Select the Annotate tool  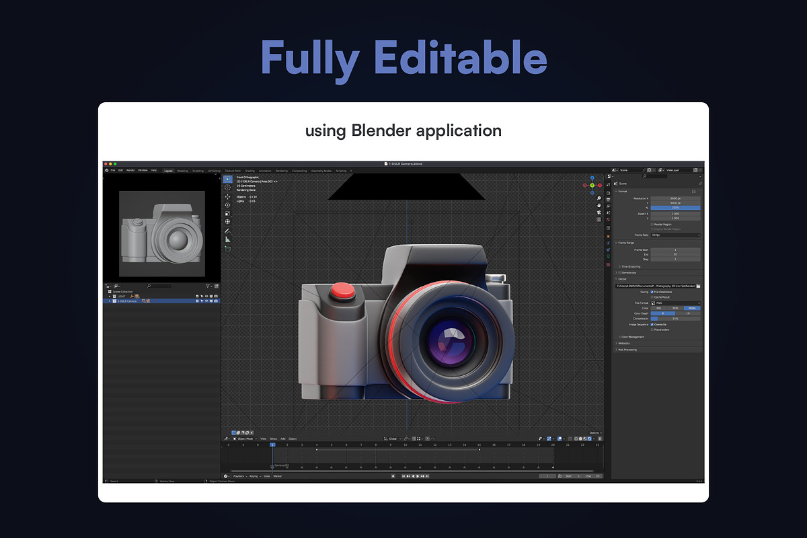227,231
